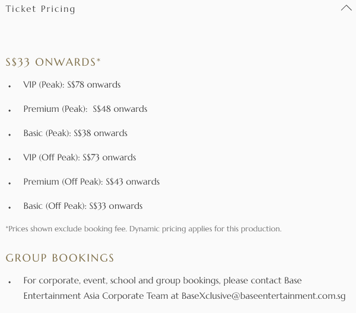This screenshot has width=356, height=313.
Task: Click the 'For corporate, event, school' text line
Action: point(163,280)
